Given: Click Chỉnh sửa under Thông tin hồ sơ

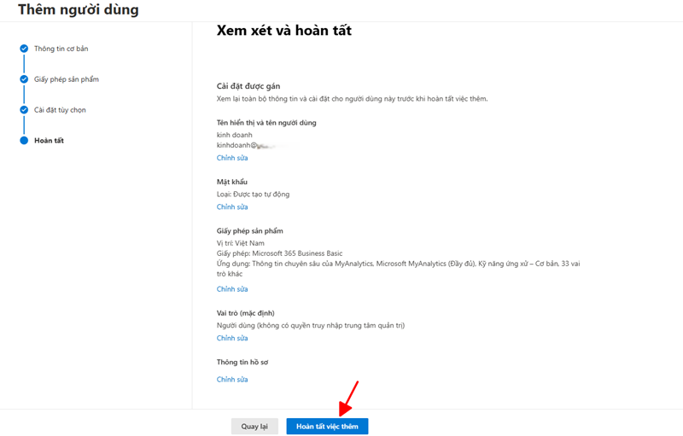Looking at the screenshot, I should [232, 379].
